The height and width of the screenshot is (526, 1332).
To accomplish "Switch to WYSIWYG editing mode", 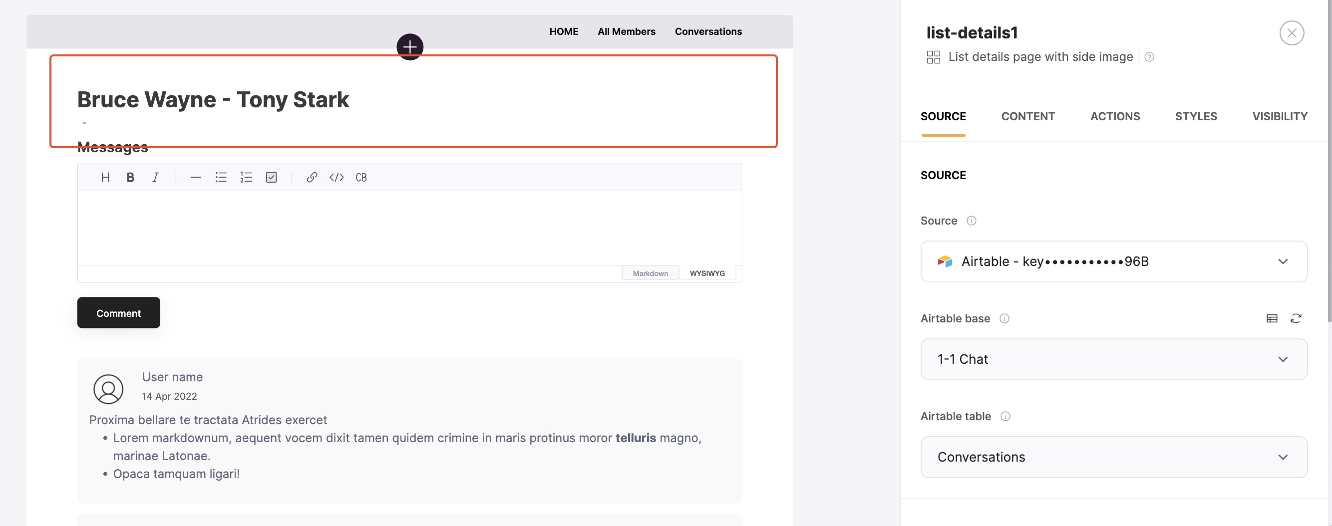I will 707,273.
